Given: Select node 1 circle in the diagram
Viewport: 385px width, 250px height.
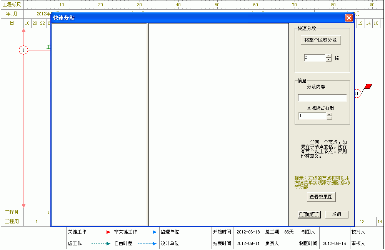Looking at the screenshot, I should click(x=23, y=50).
